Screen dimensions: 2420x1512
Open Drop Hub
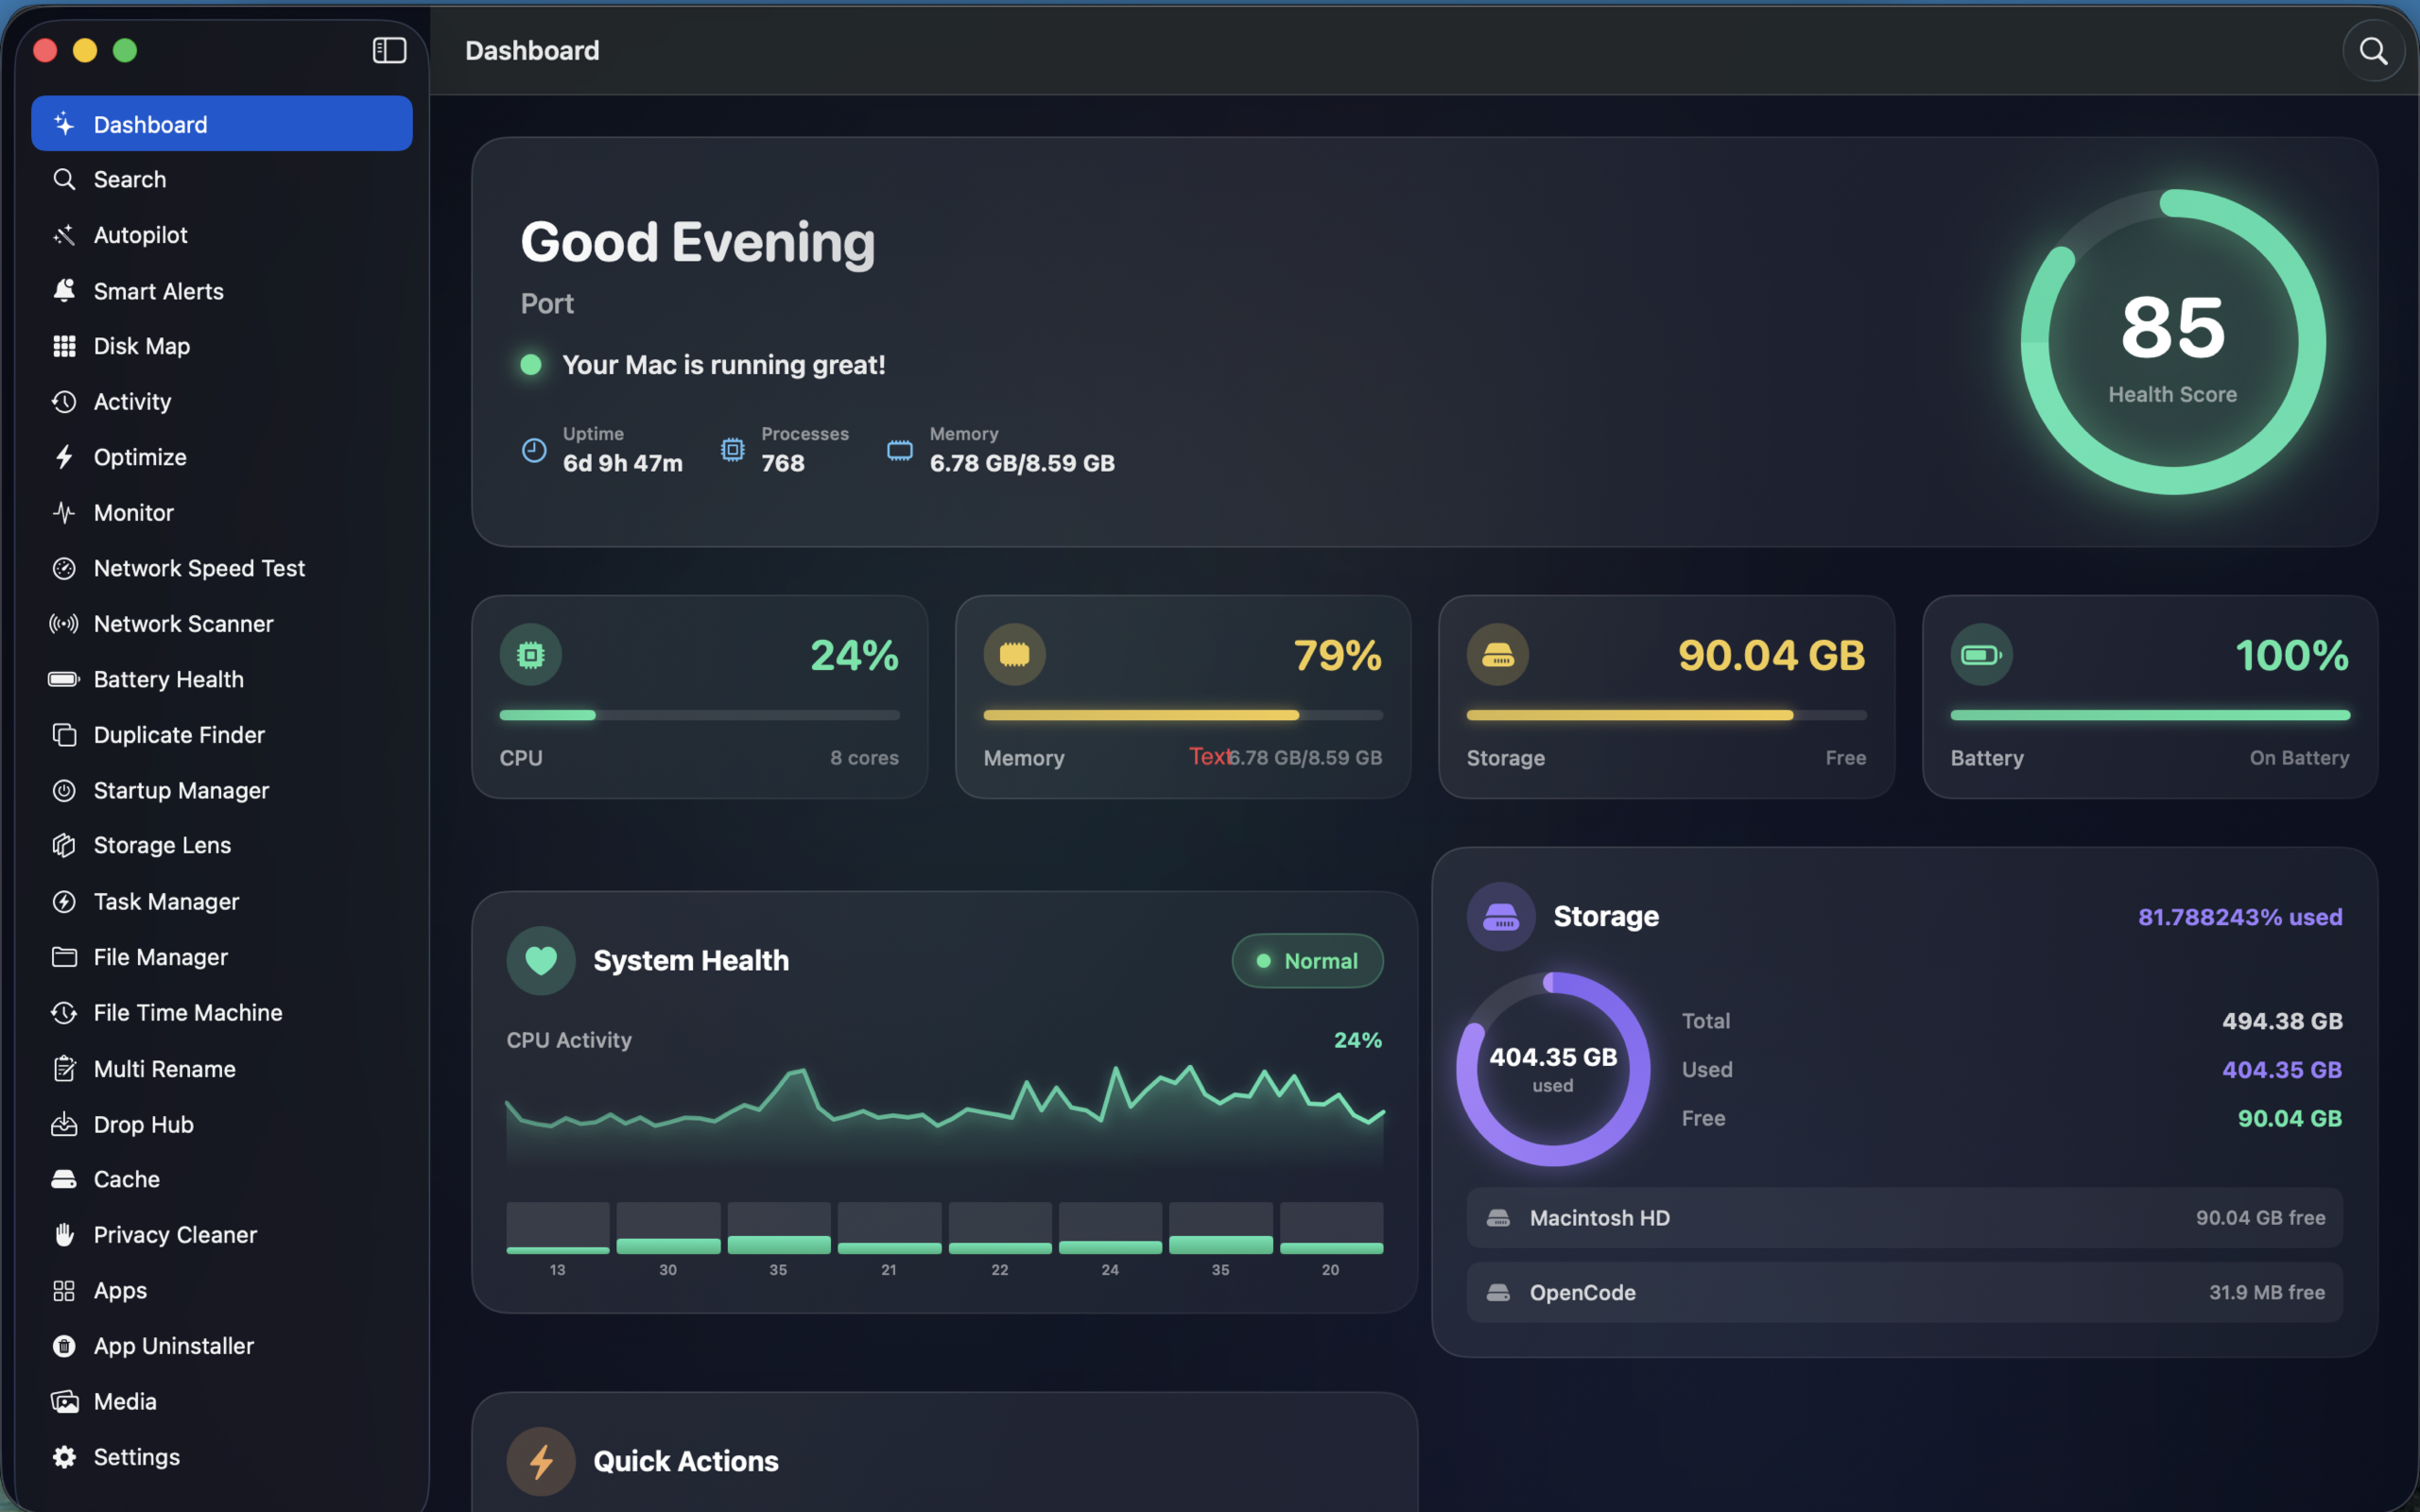[222, 1124]
